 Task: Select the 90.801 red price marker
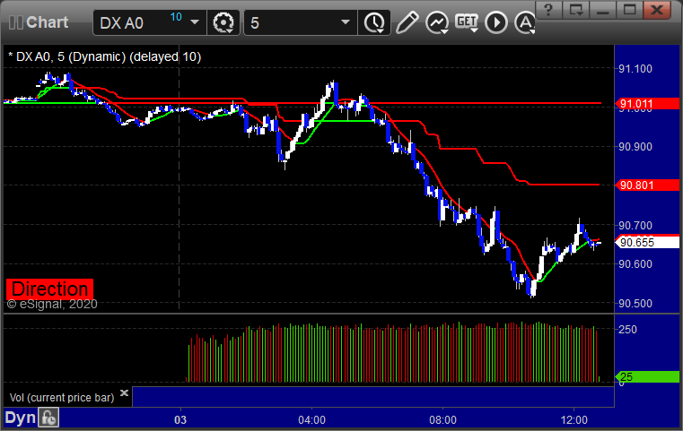647,185
